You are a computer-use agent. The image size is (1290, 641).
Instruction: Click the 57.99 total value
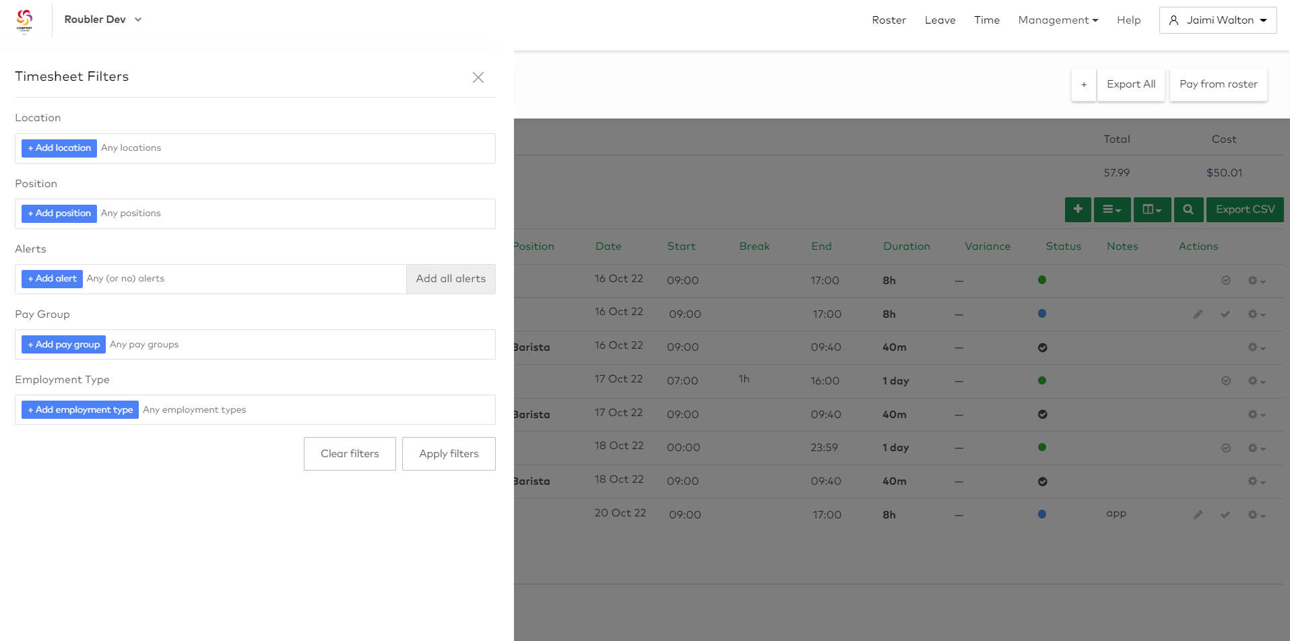click(x=1116, y=173)
